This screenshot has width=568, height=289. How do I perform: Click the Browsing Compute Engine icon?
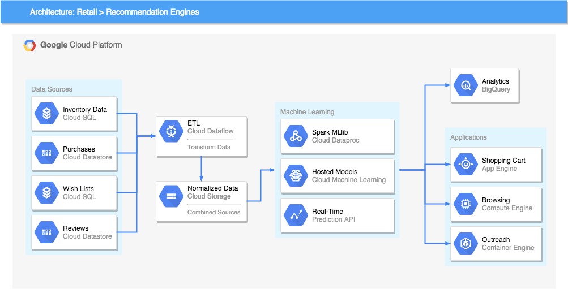click(x=465, y=204)
